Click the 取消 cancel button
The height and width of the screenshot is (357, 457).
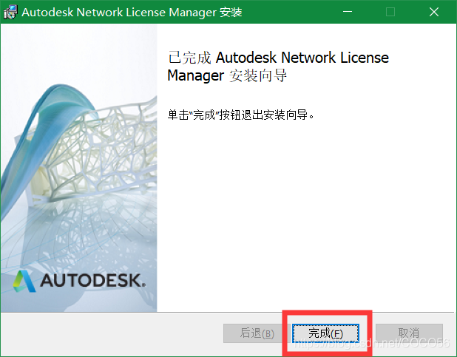pyautogui.click(x=408, y=333)
